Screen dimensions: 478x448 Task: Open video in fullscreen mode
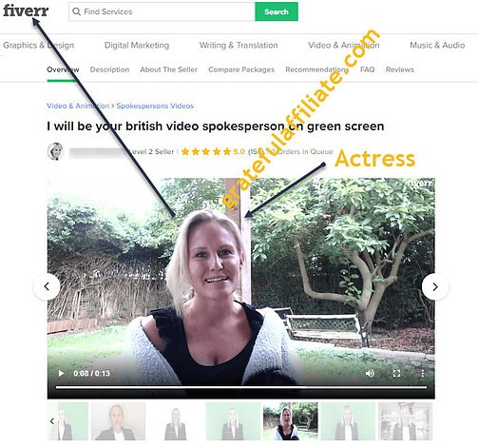[x=396, y=374]
